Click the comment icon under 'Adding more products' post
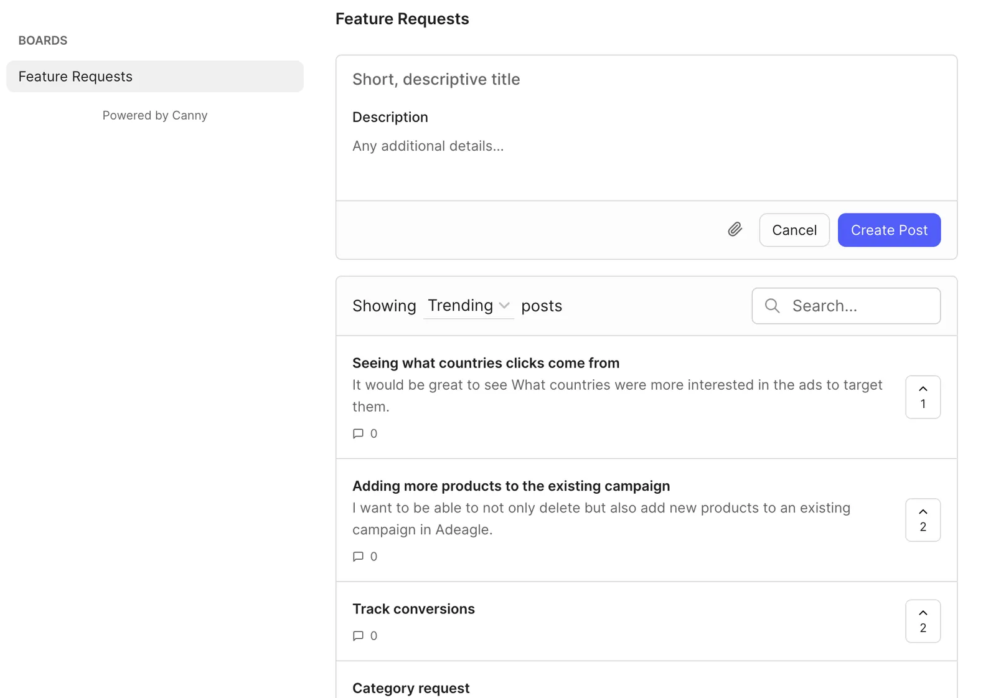 (x=358, y=557)
